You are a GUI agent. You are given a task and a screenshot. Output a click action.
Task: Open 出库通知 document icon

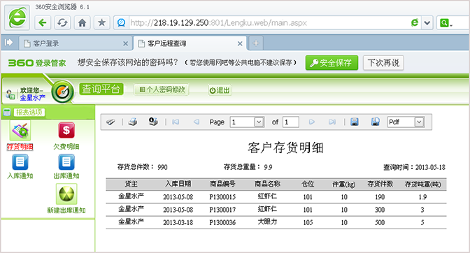coord(66,162)
